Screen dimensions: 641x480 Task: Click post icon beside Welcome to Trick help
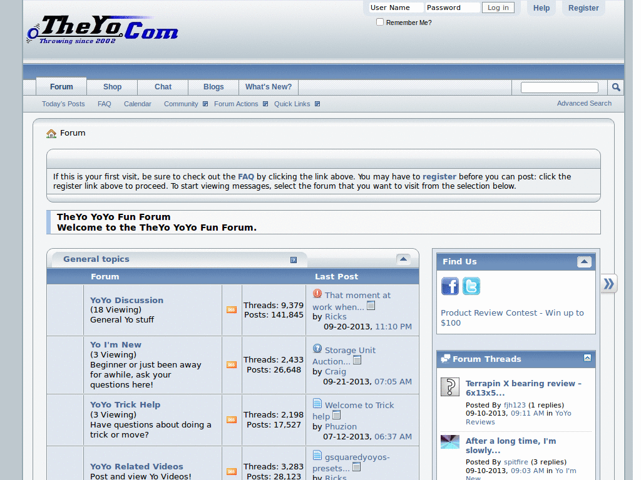[317, 403]
